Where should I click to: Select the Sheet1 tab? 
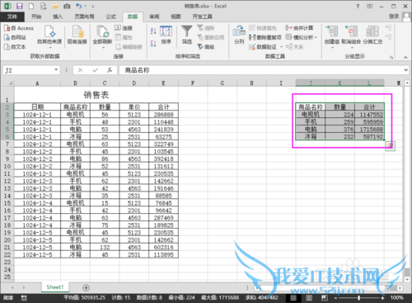pyautogui.click(x=55, y=287)
